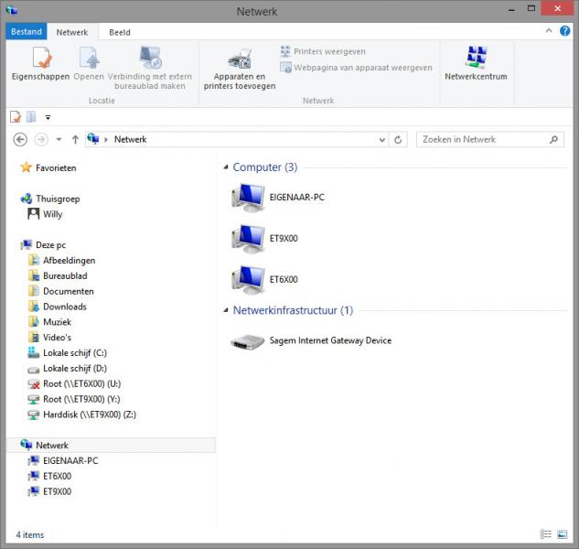Select ET9X00 computer in main pane

tap(248, 238)
